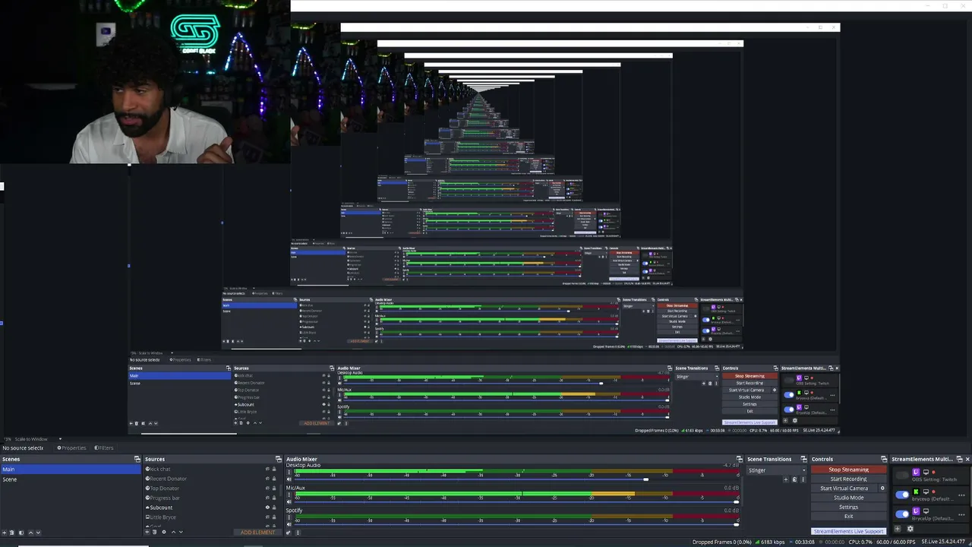Open source Properties in the toolbar
Screen dimensions: 972x547
[x=71, y=448]
